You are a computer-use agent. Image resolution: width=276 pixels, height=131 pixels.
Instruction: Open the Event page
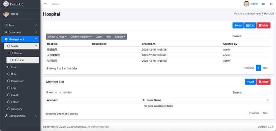[x=22, y=95]
